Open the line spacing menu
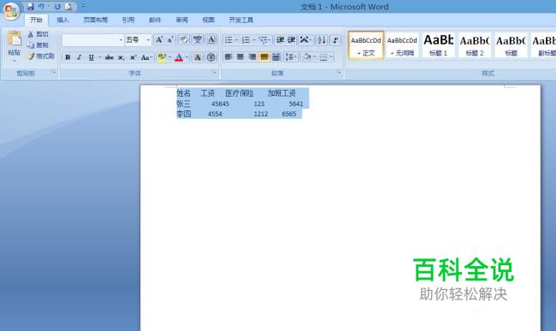 point(291,57)
